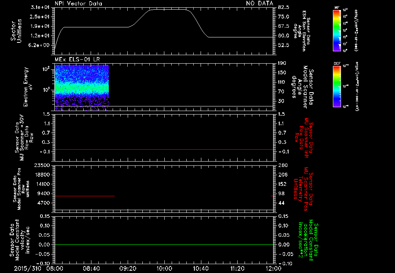This screenshot has height=273, width=395.
Task: Click the "Sector Unitless" axis title
Action: pyautogui.click(x=16, y=31)
